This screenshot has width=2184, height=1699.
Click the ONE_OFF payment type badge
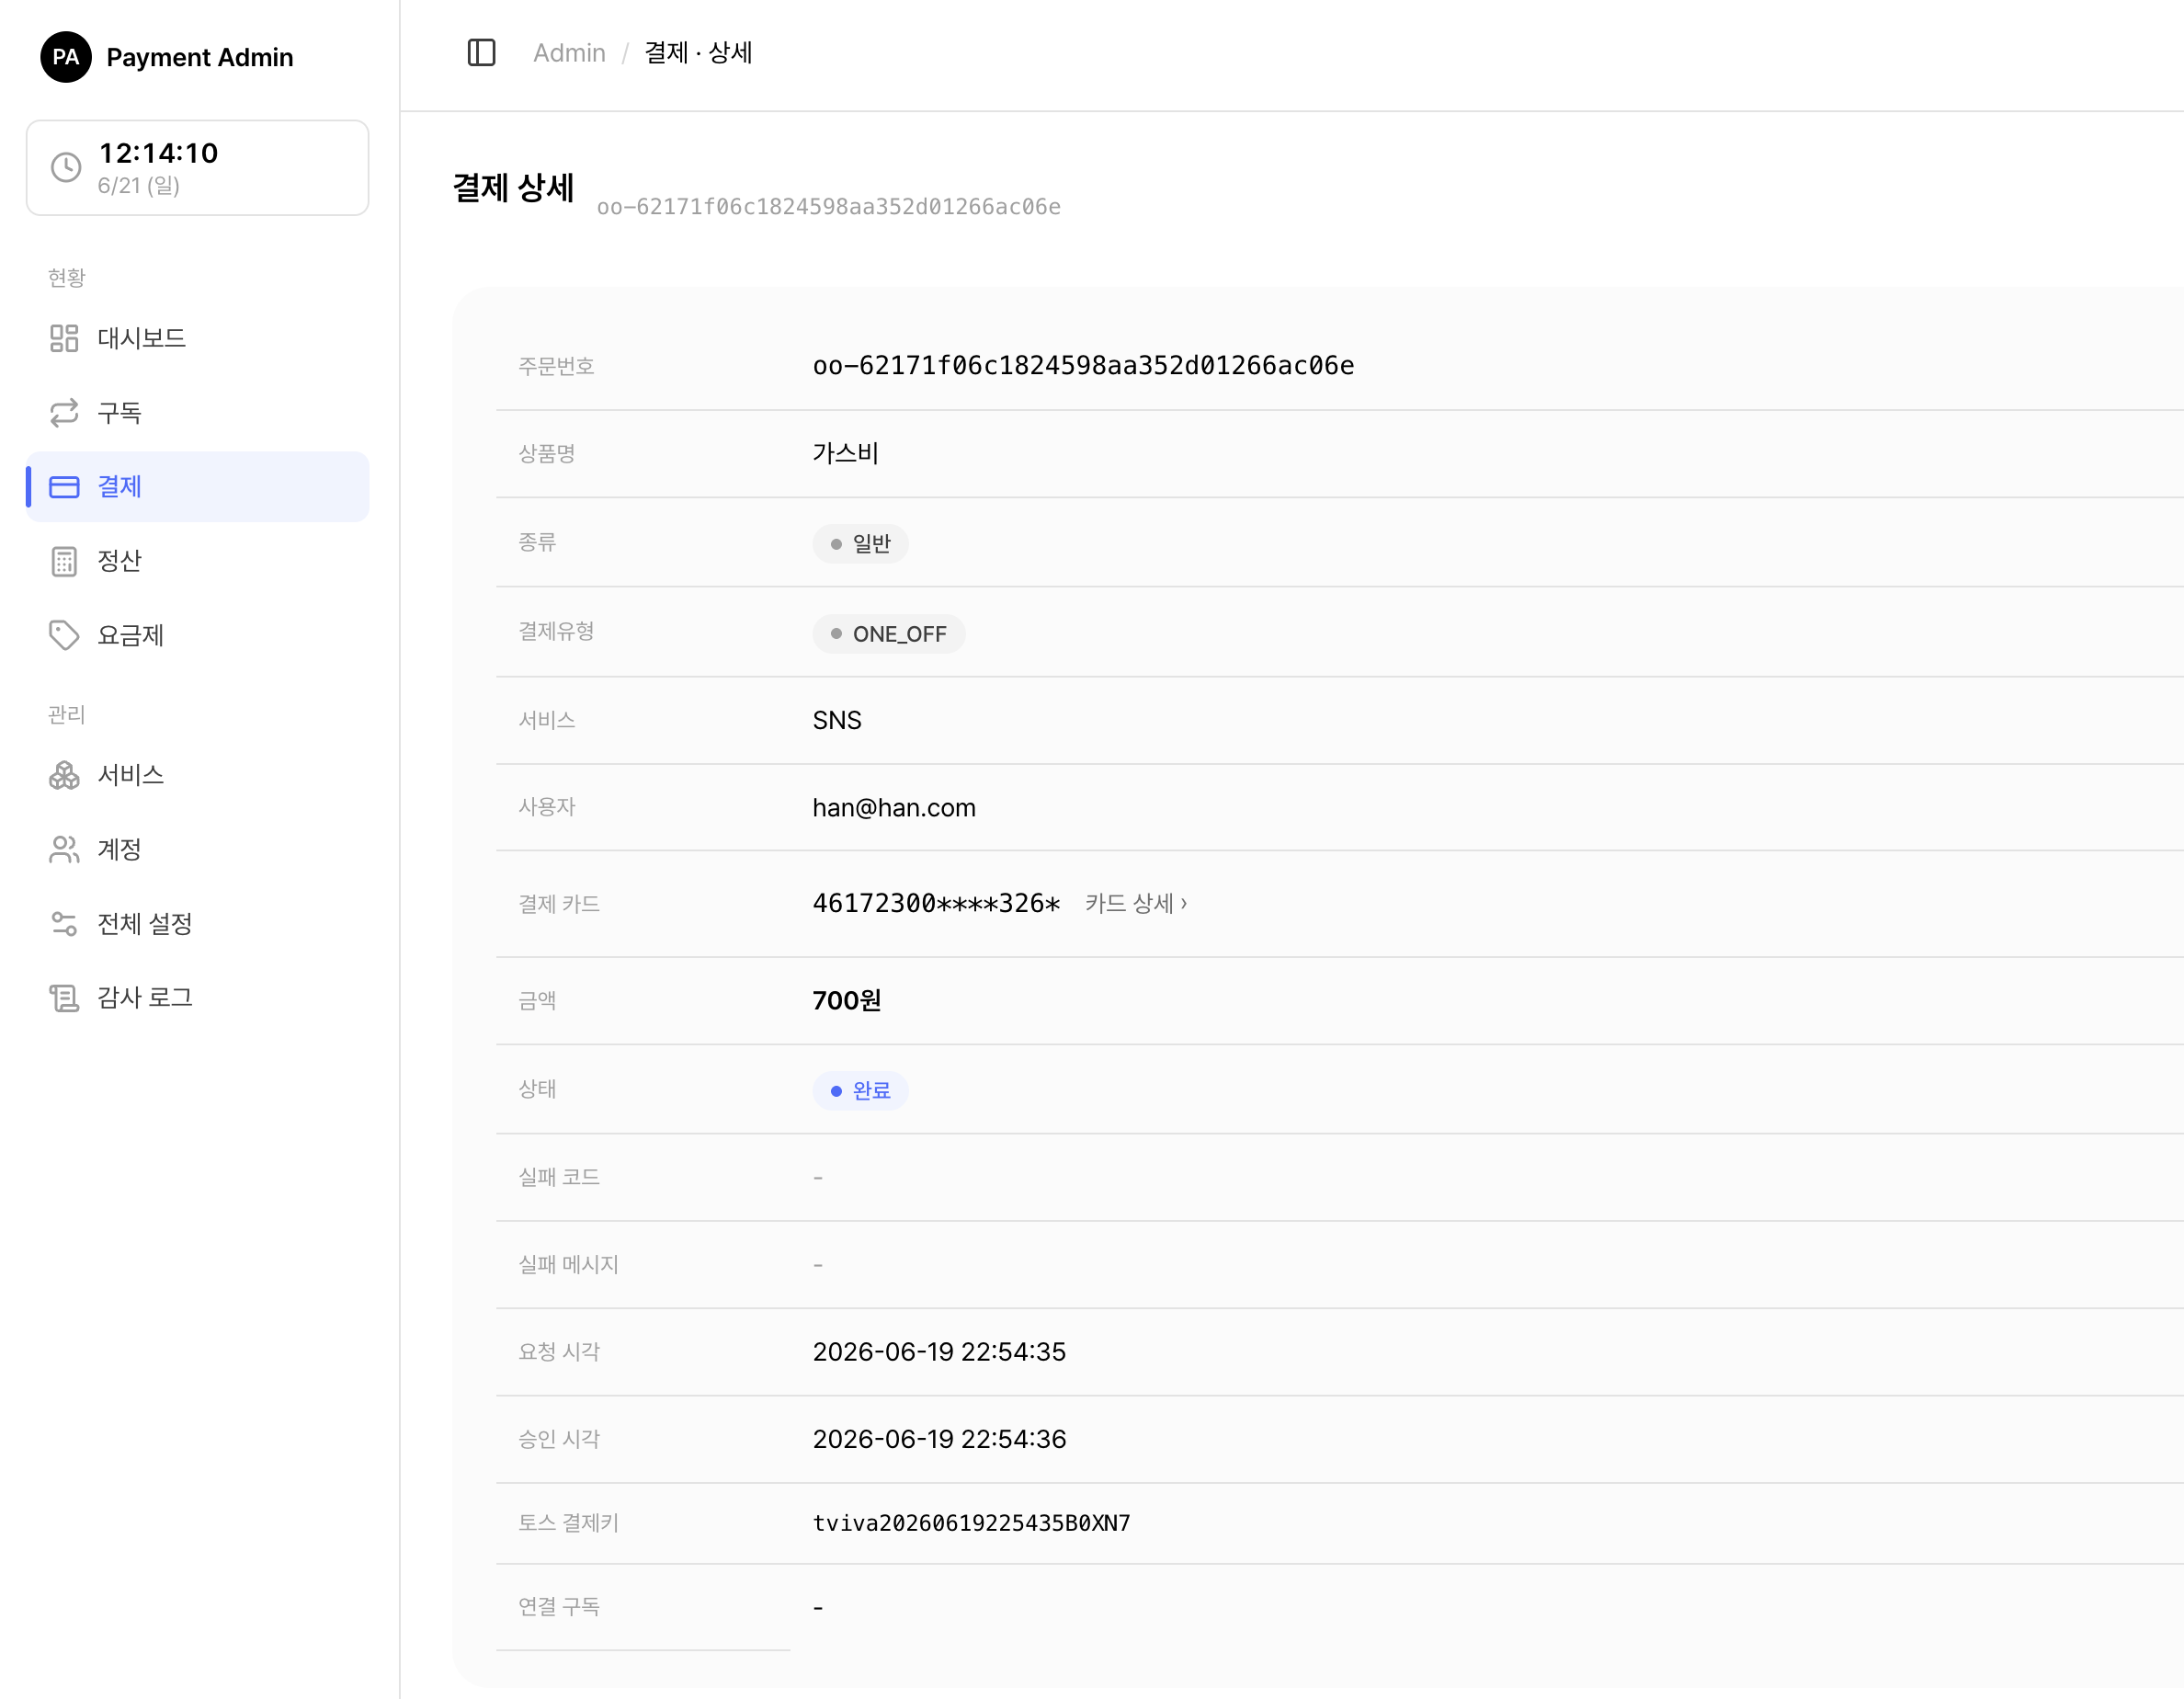(888, 634)
